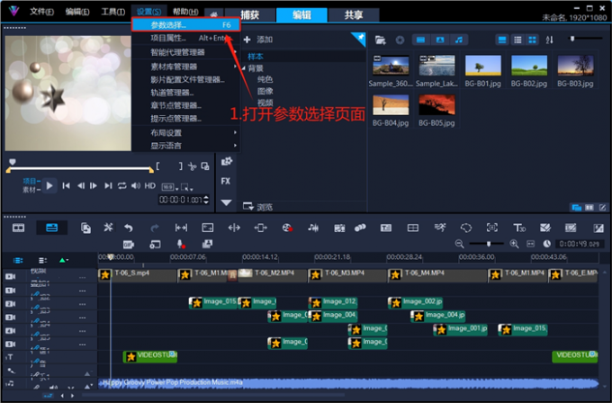This screenshot has height=403, width=612.
Task: Open the green add-track dropdown
Action: point(64,260)
